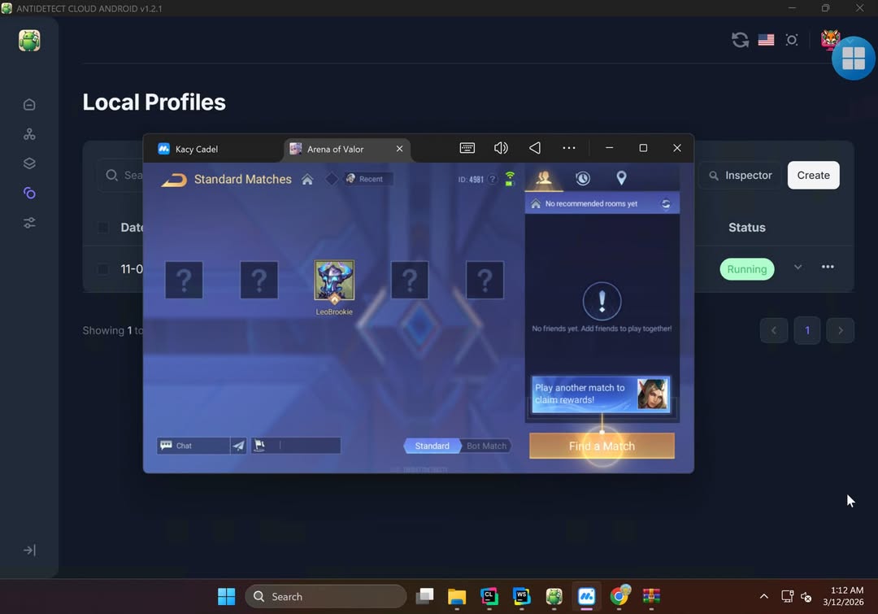
Task: Open the settings sliders icon in sidebar
Action: tap(29, 223)
